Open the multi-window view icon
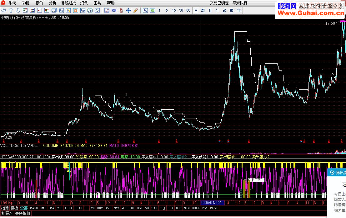 click(54, 10)
